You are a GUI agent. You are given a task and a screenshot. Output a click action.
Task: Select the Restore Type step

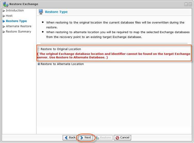(16, 21)
